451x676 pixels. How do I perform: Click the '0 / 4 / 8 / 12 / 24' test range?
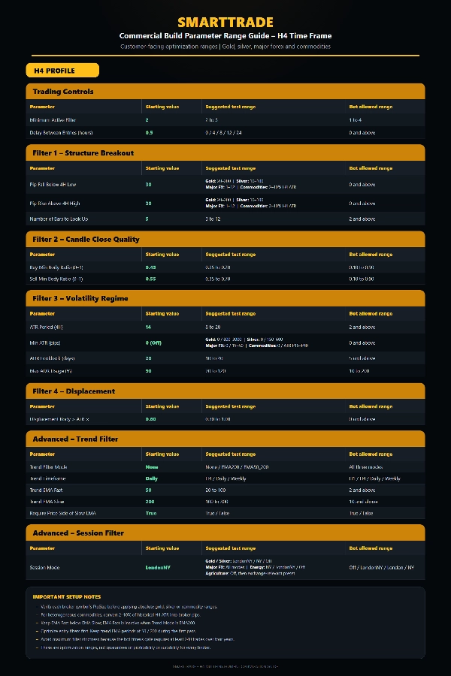(223, 132)
